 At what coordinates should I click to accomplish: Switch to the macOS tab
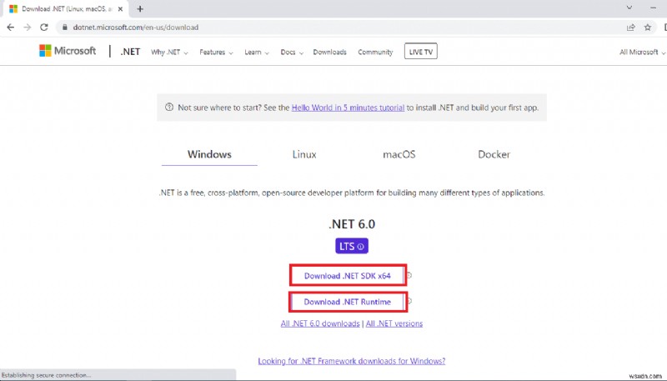pyautogui.click(x=399, y=154)
